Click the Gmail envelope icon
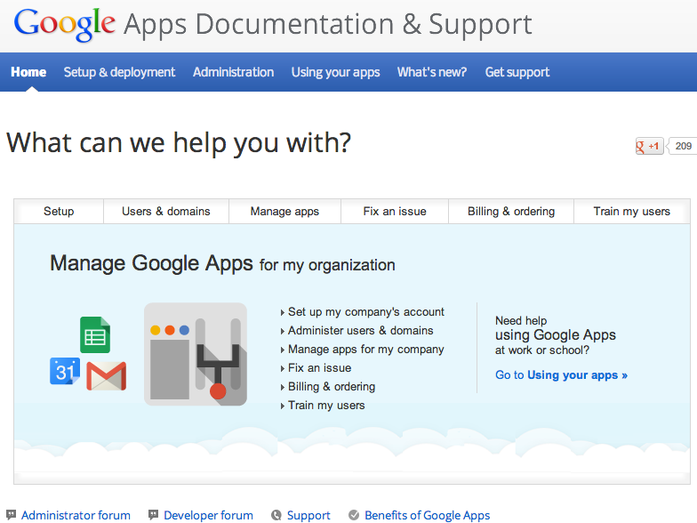Viewport: 697px width, 523px height. [x=107, y=376]
